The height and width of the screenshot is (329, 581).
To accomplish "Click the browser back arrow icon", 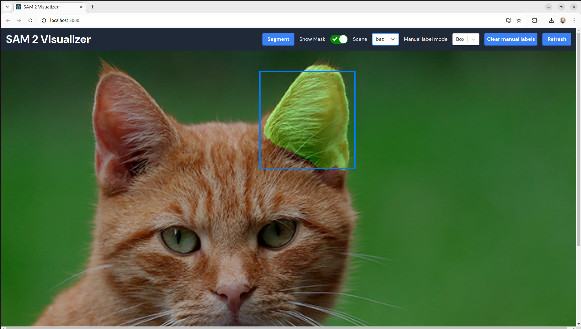I will point(8,20).
